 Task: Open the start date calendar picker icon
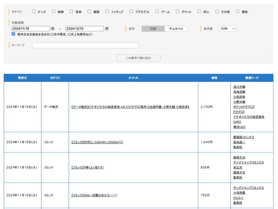tap(53, 29)
